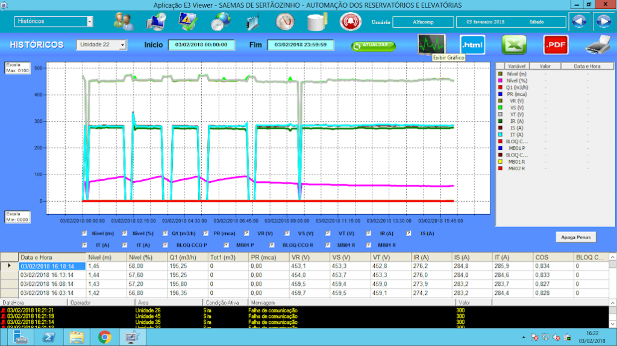This screenshot has width=617, height=346.
Task: Uncheck the Nível (m) pen checkbox
Action: pyautogui.click(x=84, y=233)
